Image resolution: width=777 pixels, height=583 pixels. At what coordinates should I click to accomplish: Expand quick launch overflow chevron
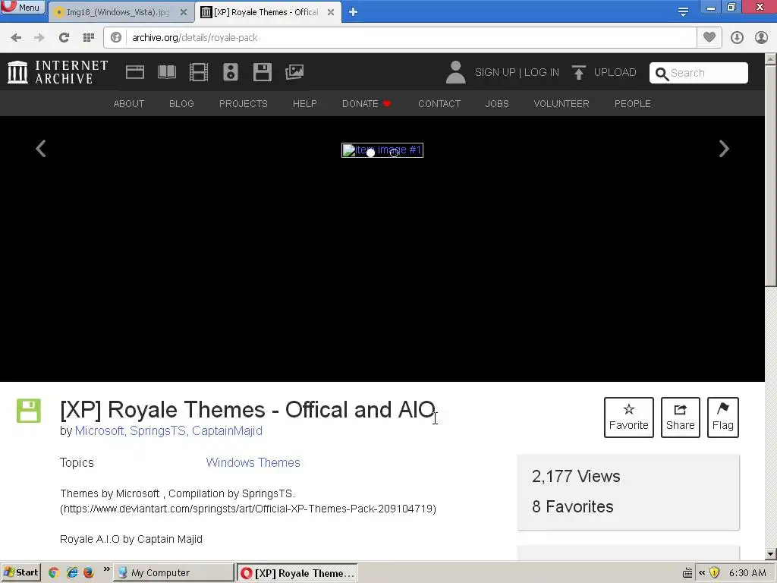(106, 569)
